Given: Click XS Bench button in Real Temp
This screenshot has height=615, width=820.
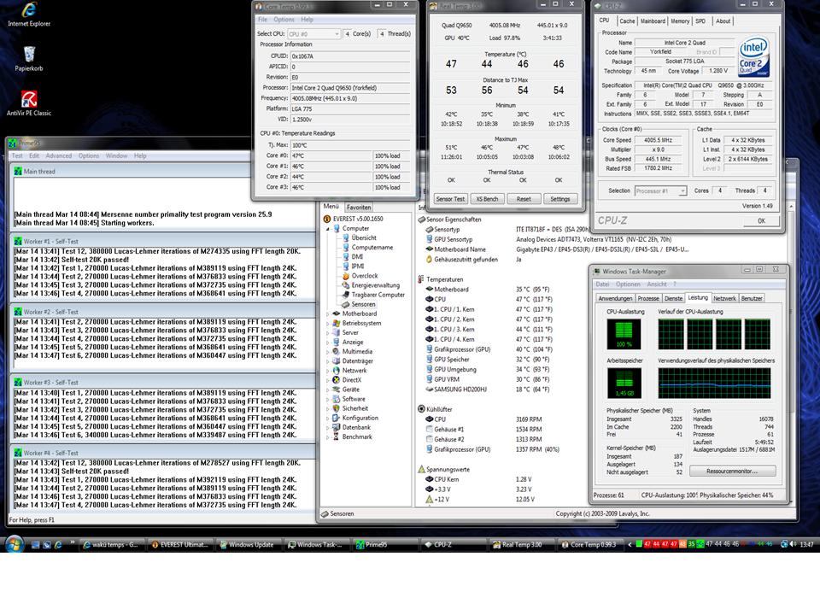Looking at the screenshot, I should tap(487, 199).
